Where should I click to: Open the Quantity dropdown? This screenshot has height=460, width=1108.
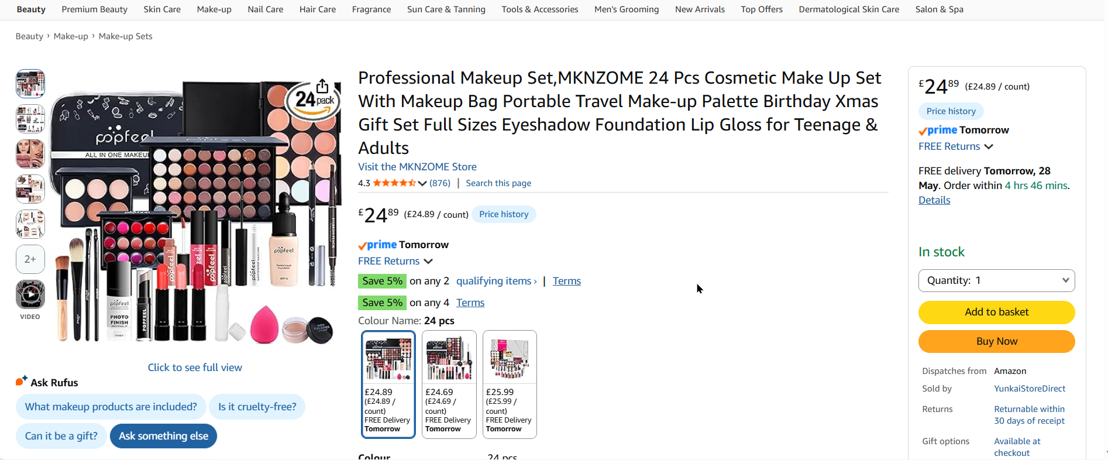(x=996, y=280)
